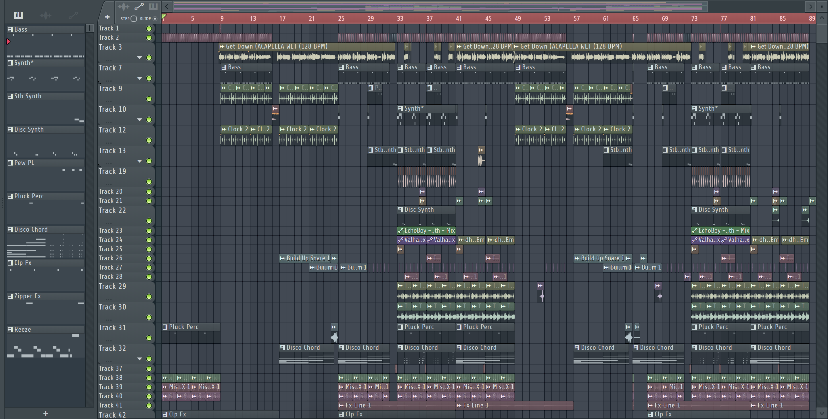Click the timeline scroll right arrow
The height and width of the screenshot is (419, 828).
pyautogui.click(x=810, y=6)
